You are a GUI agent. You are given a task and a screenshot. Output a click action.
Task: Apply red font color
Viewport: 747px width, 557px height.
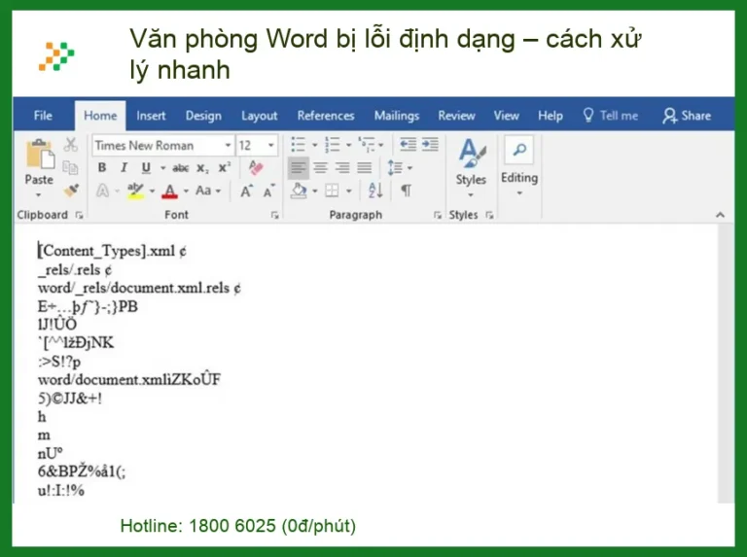169,191
